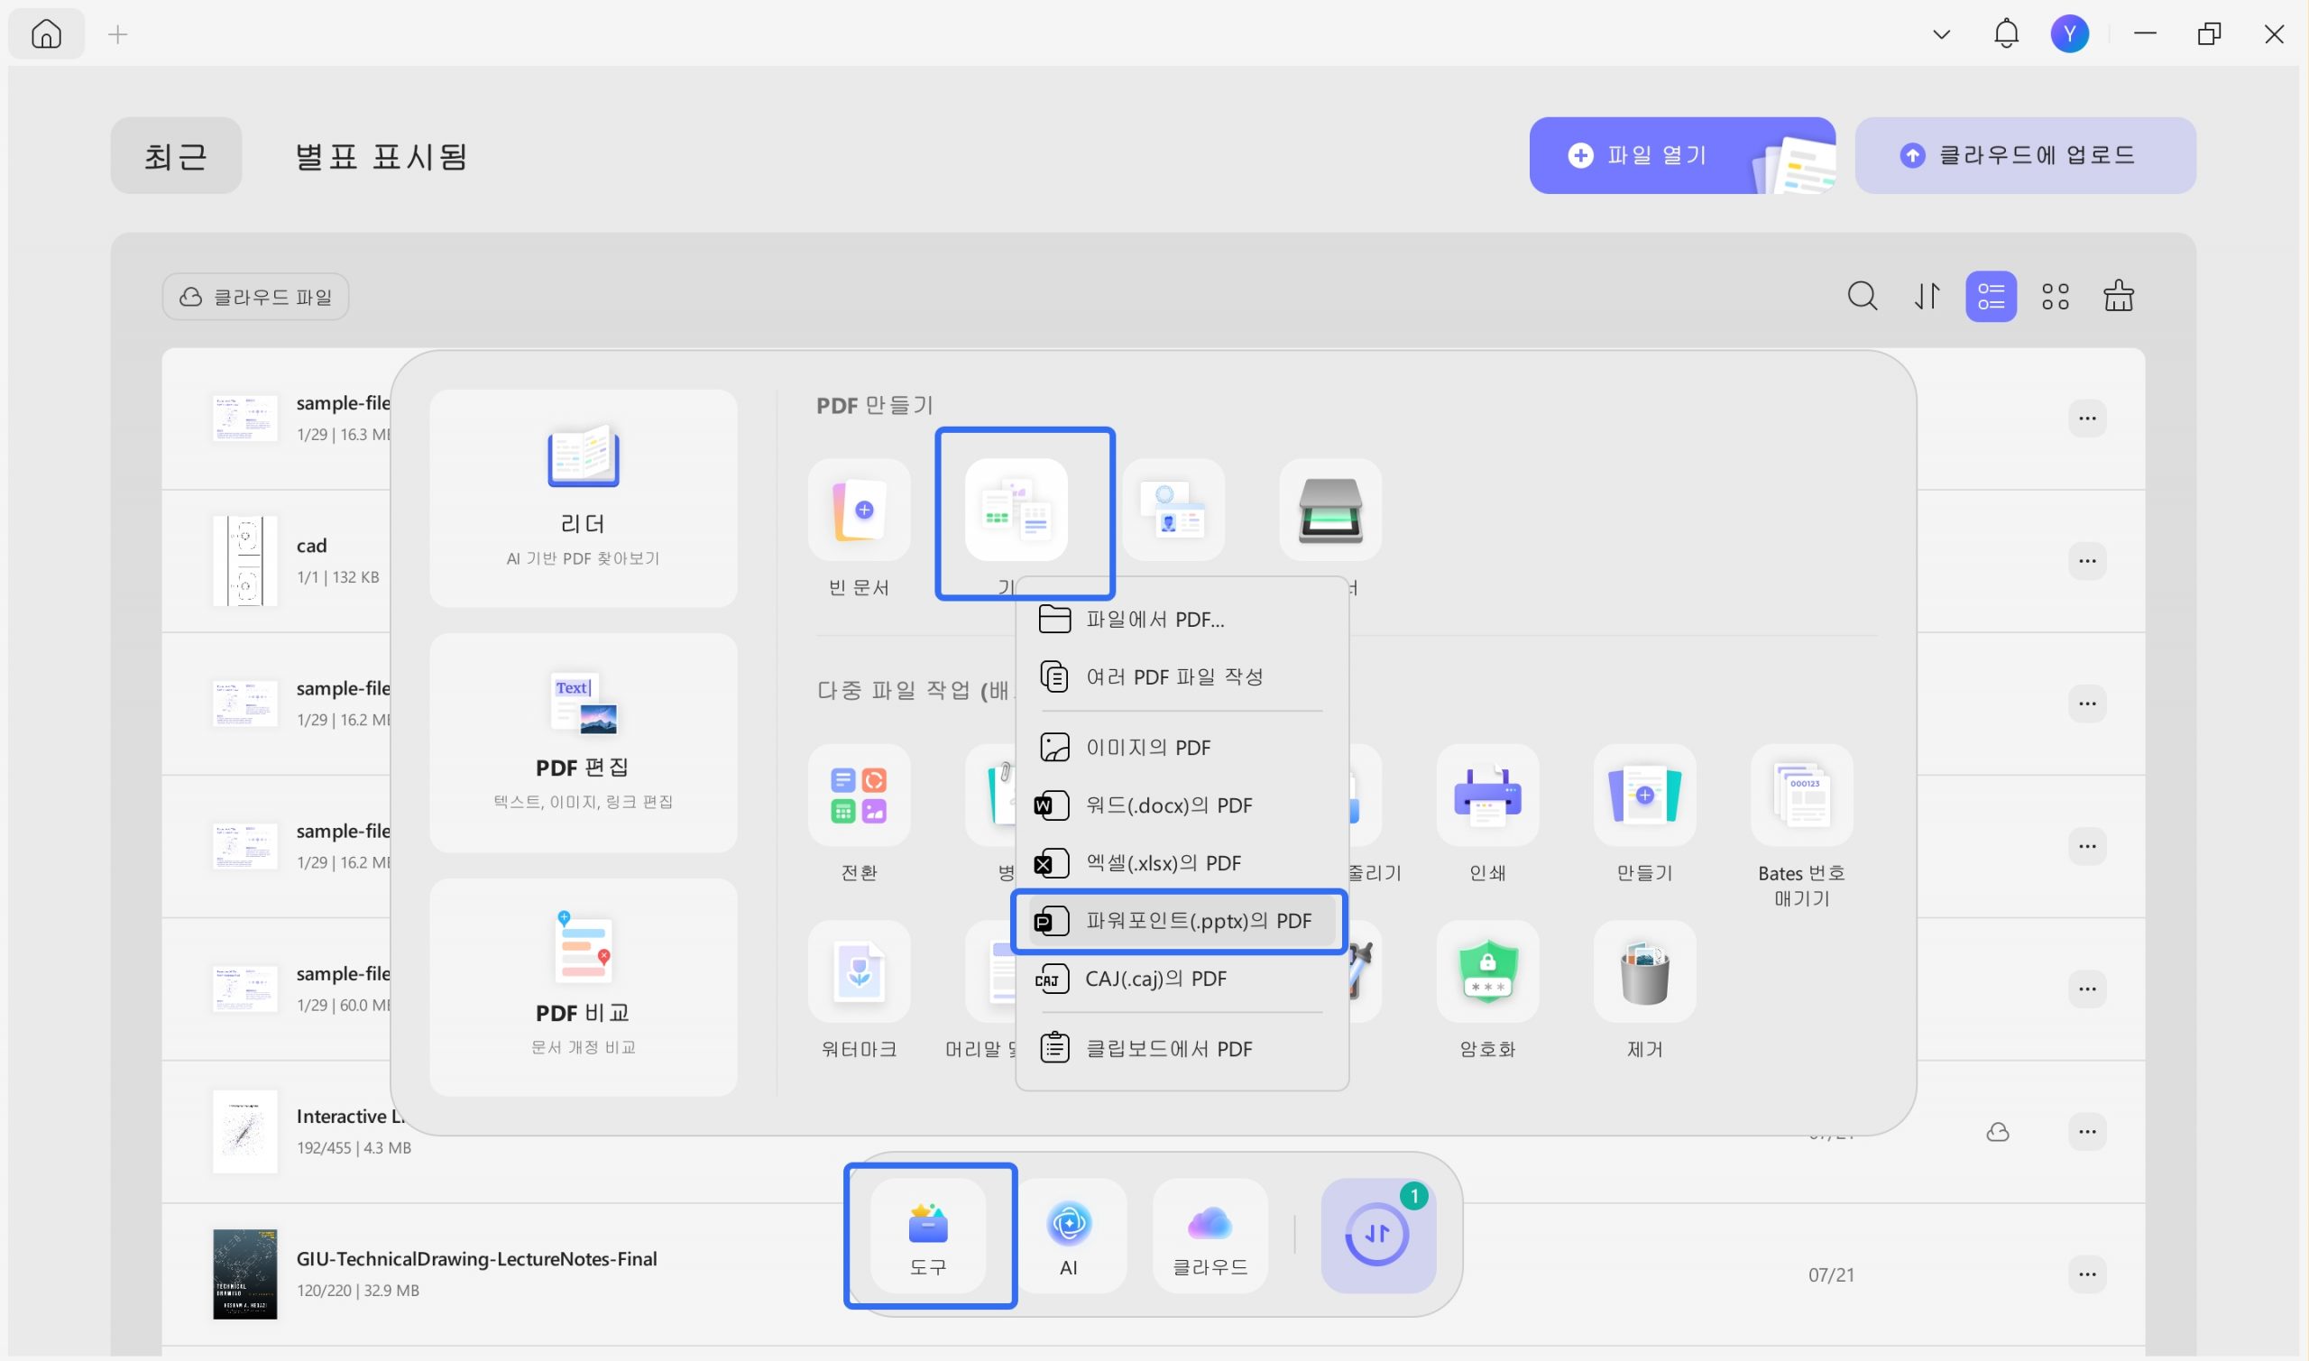
Task: Open the 워터마크 batch tool
Action: tap(860, 971)
